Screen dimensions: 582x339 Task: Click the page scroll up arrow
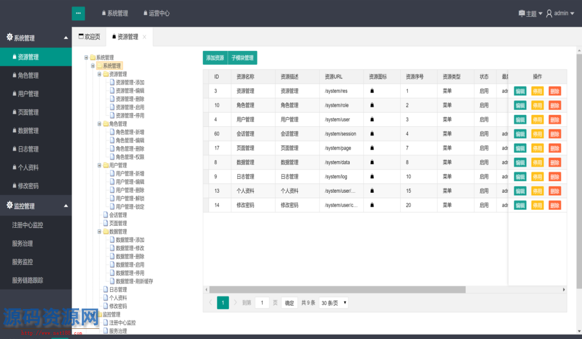click(579, 49)
